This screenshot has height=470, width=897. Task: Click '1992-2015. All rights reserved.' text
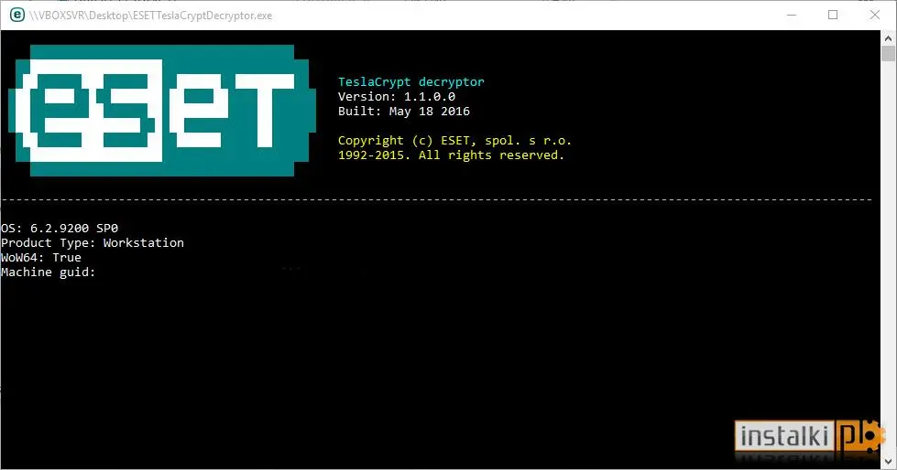point(451,155)
